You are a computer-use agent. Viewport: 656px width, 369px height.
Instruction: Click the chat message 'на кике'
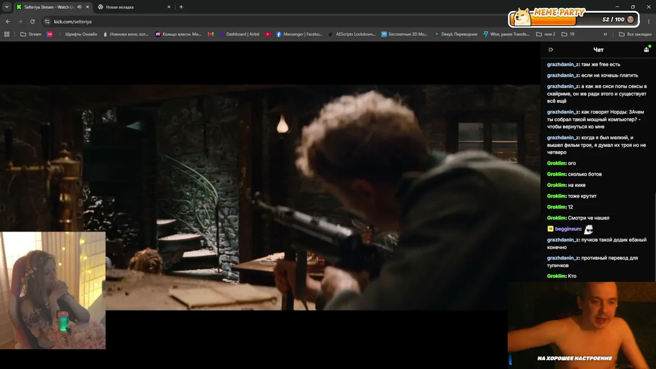coord(577,186)
